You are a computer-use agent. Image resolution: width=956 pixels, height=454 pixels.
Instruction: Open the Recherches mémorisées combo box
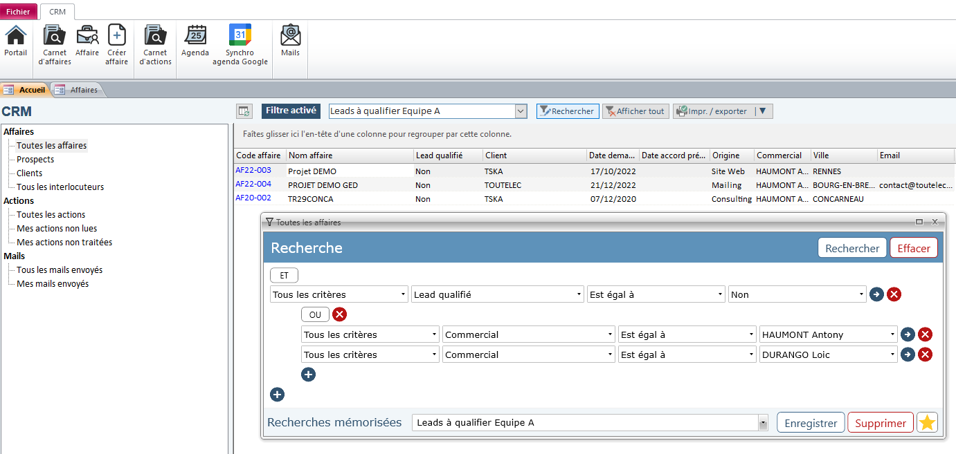[763, 422]
